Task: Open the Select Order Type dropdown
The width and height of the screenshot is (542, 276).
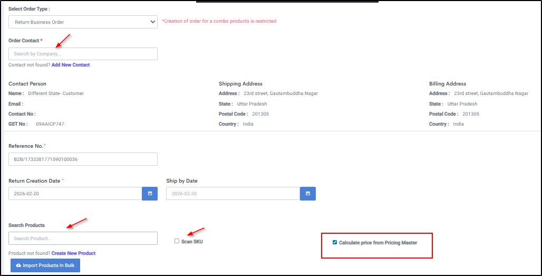Action: point(83,22)
